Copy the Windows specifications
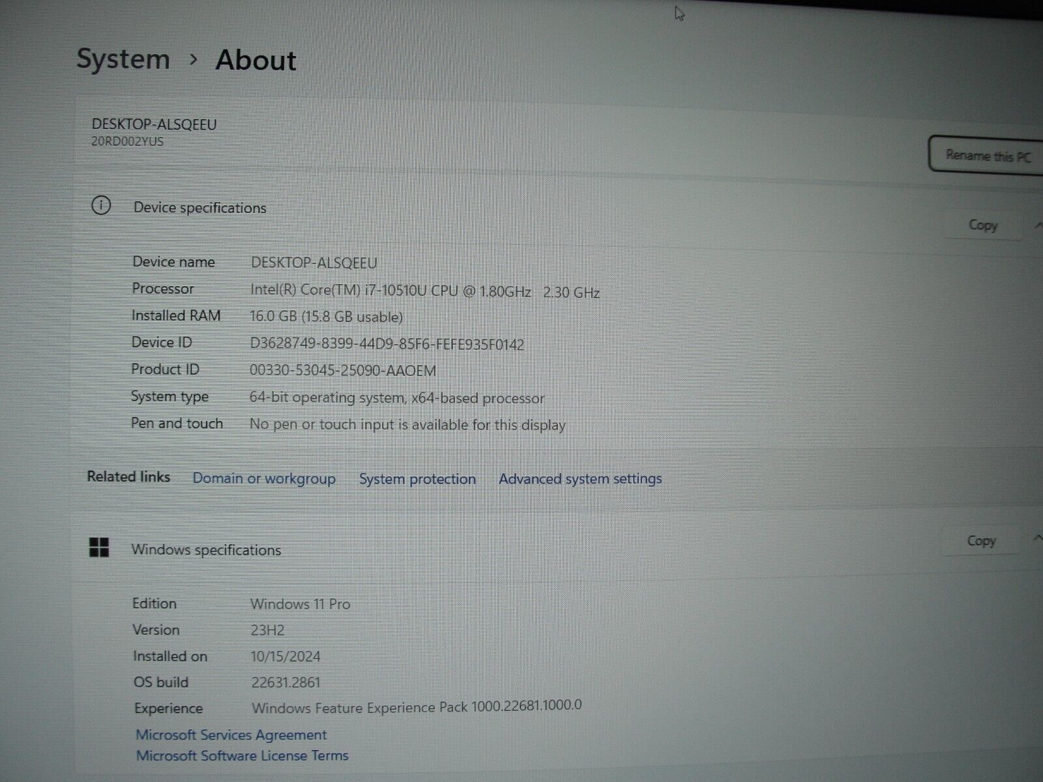1043x782 pixels. [x=981, y=541]
